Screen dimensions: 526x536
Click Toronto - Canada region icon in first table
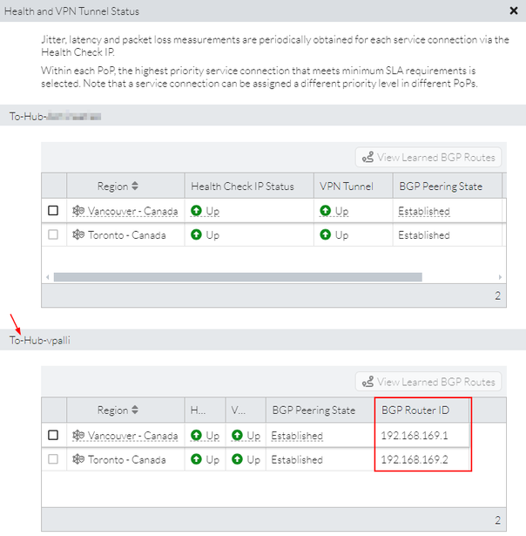coord(78,235)
